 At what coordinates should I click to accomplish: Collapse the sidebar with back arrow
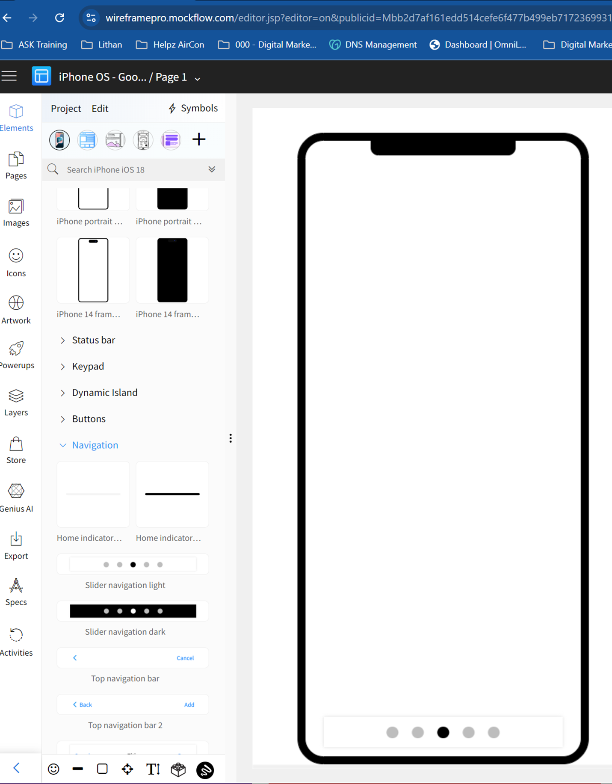click(17, 768)
